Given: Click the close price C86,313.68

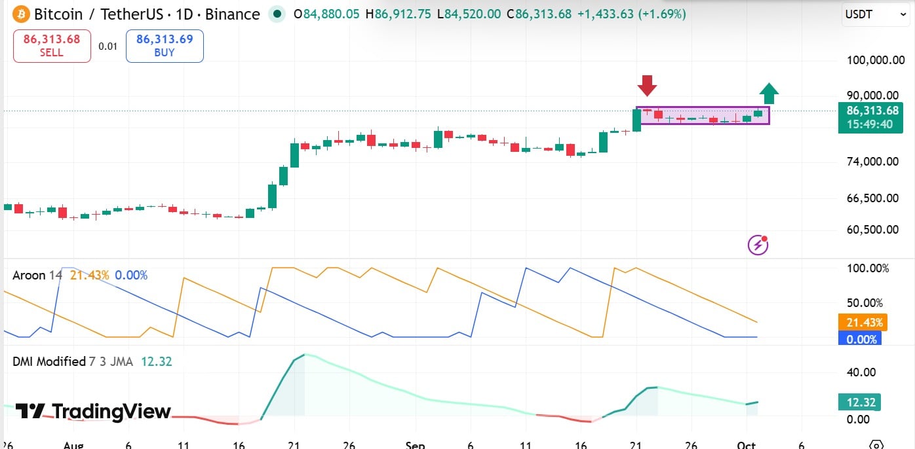Looking at the screenshot, I should pyautogui.click(x=538, y=14).
